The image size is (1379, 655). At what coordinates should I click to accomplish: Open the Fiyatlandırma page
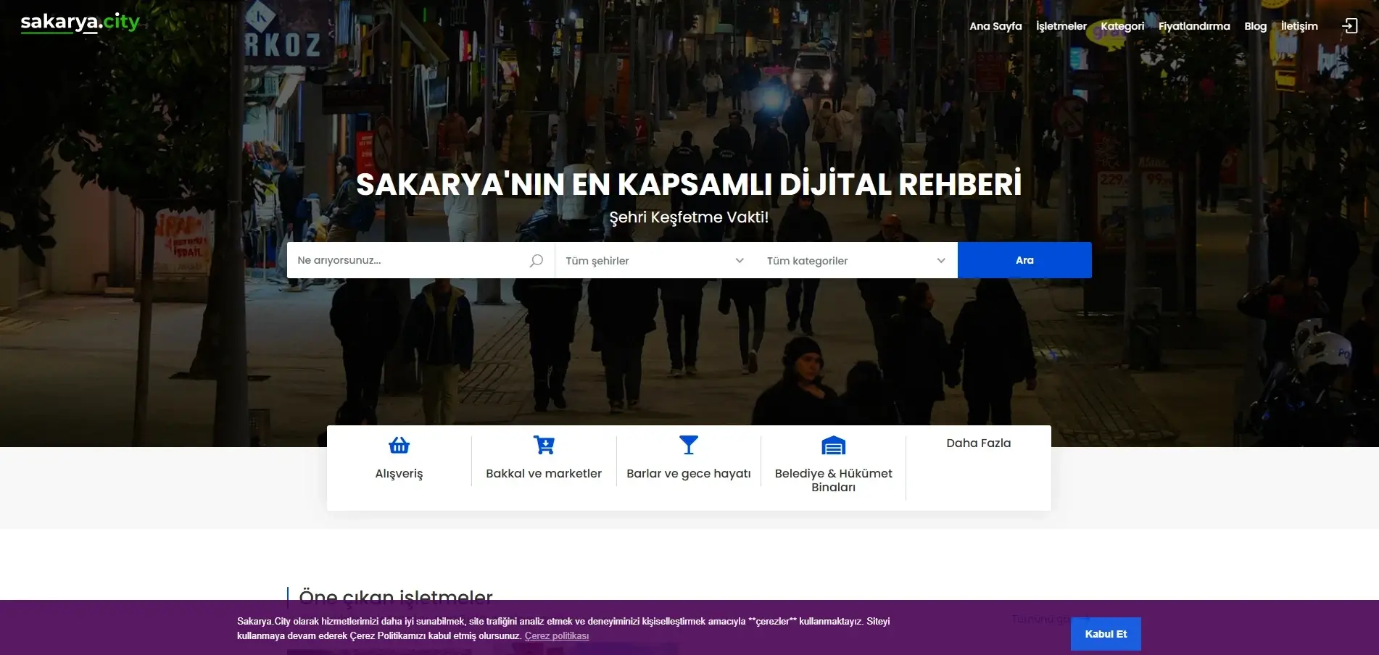coord(1194,26)
